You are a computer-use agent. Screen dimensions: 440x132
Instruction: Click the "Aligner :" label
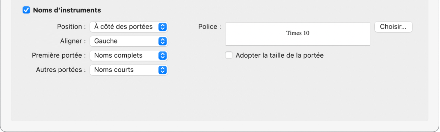[73, 41]
